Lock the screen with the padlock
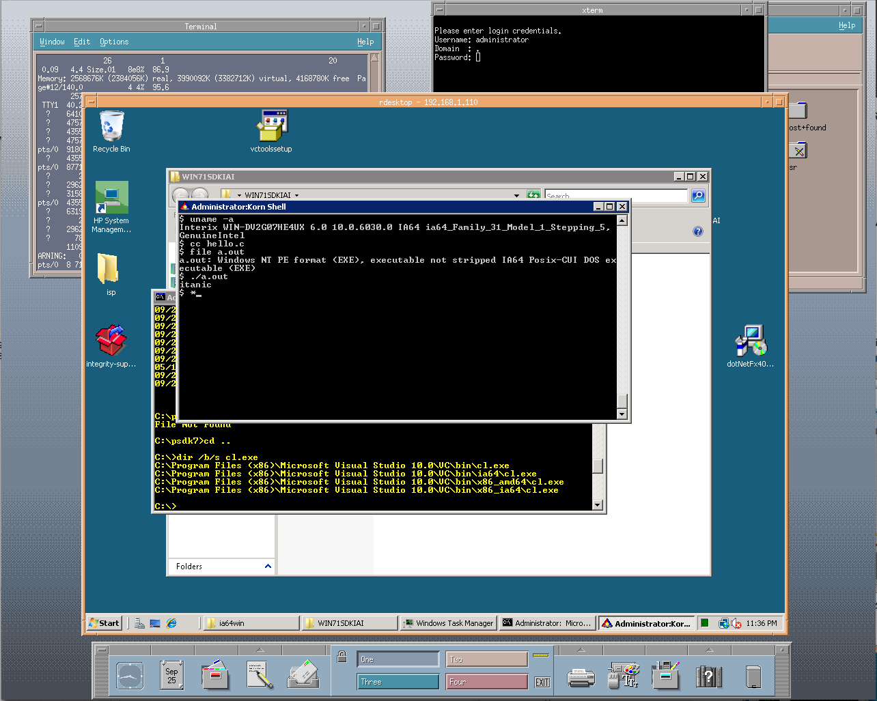 (342, 655)
